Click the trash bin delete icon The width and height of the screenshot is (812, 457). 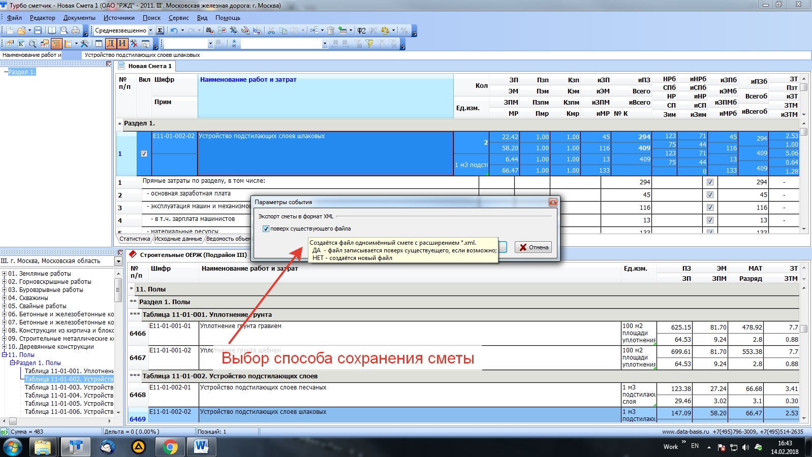pos(331,30)
